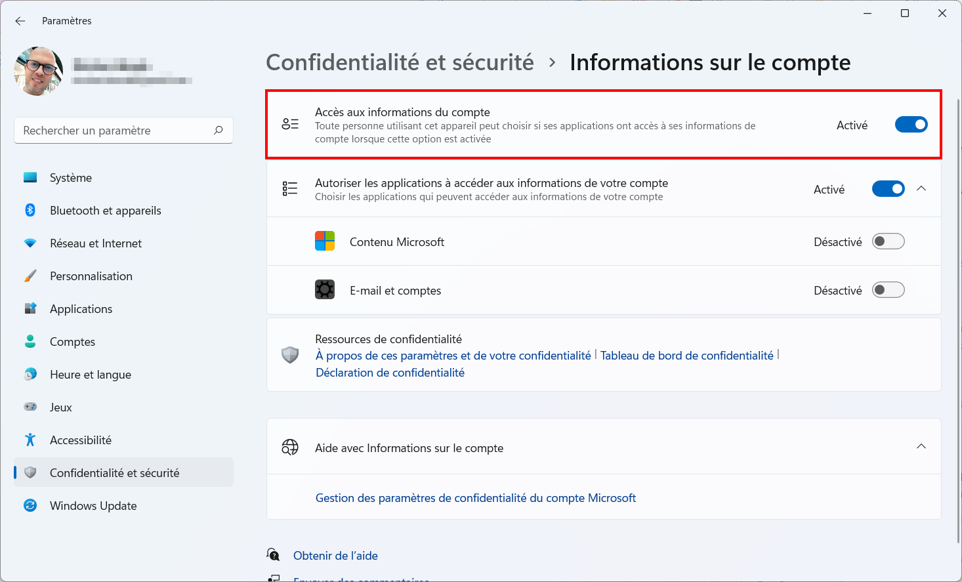The image size is (962, 582).
Task: Click the Confidentialité et sécurité breadcrumb heading
Action: pyautogui.click(x=400, y=62)
